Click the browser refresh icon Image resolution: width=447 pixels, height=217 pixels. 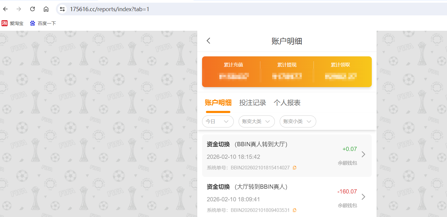coord(32,9)
